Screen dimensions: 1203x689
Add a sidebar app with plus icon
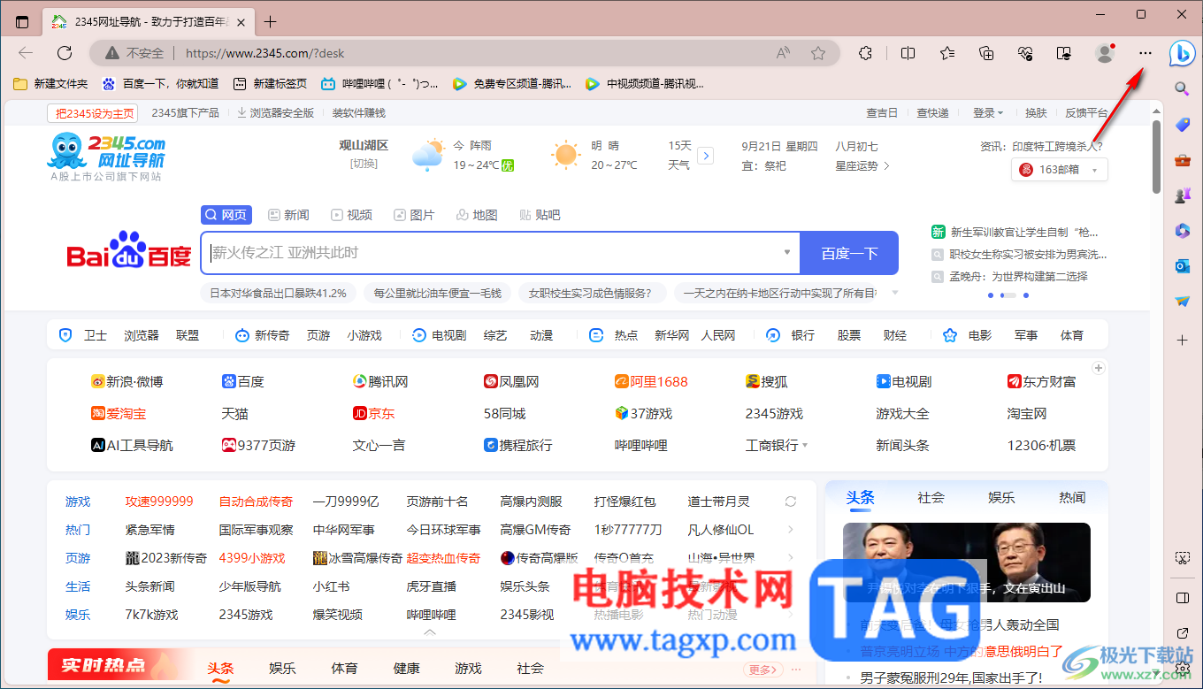pyautogui.click(x=1183, y=340)
